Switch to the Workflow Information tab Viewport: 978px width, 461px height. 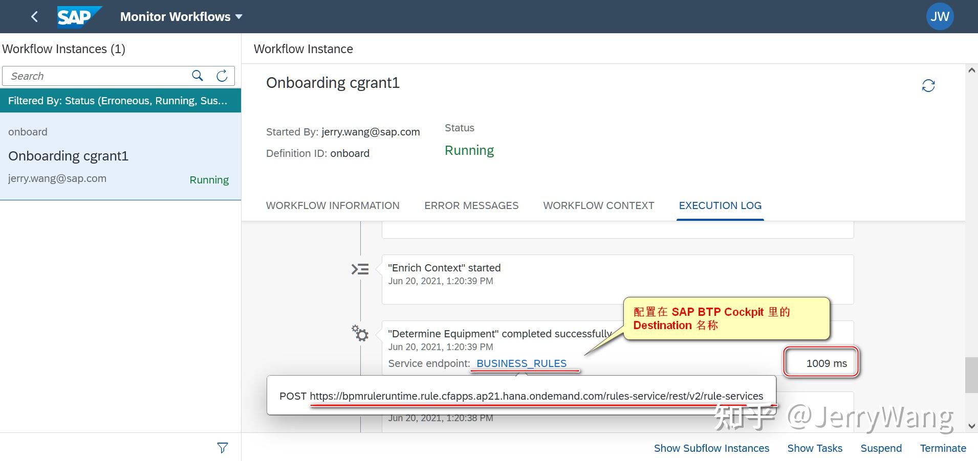pyautogui.click(x=333, y=205)
